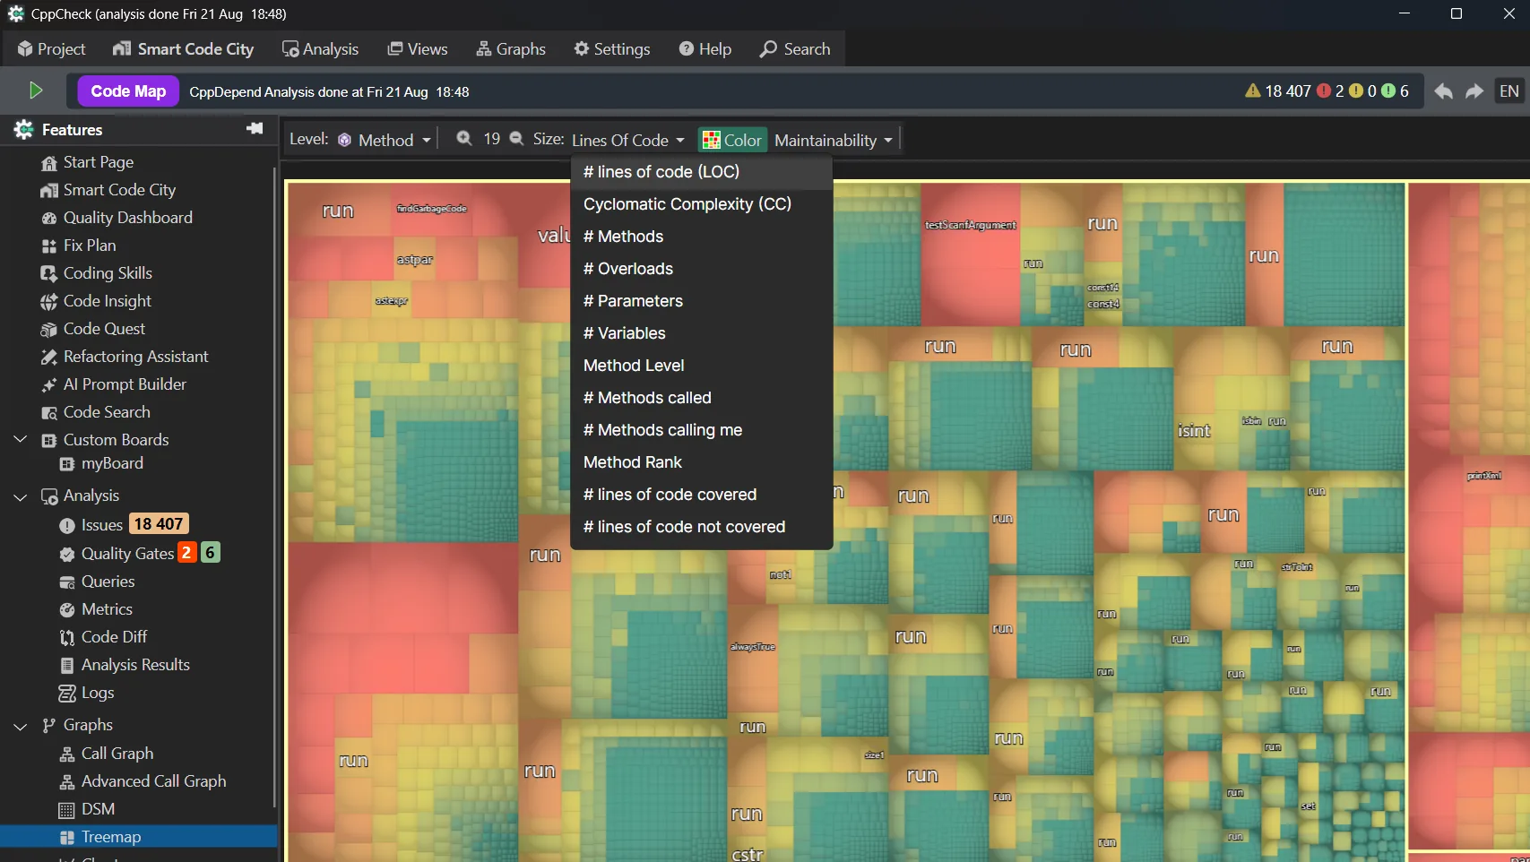Select '# Variables' size option
This screenshot has width=1530, height=862.
click(x=702, y=333)
